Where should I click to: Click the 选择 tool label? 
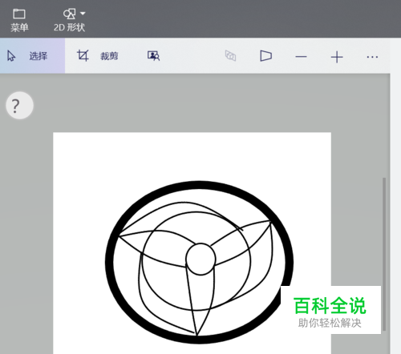point(38,56)
